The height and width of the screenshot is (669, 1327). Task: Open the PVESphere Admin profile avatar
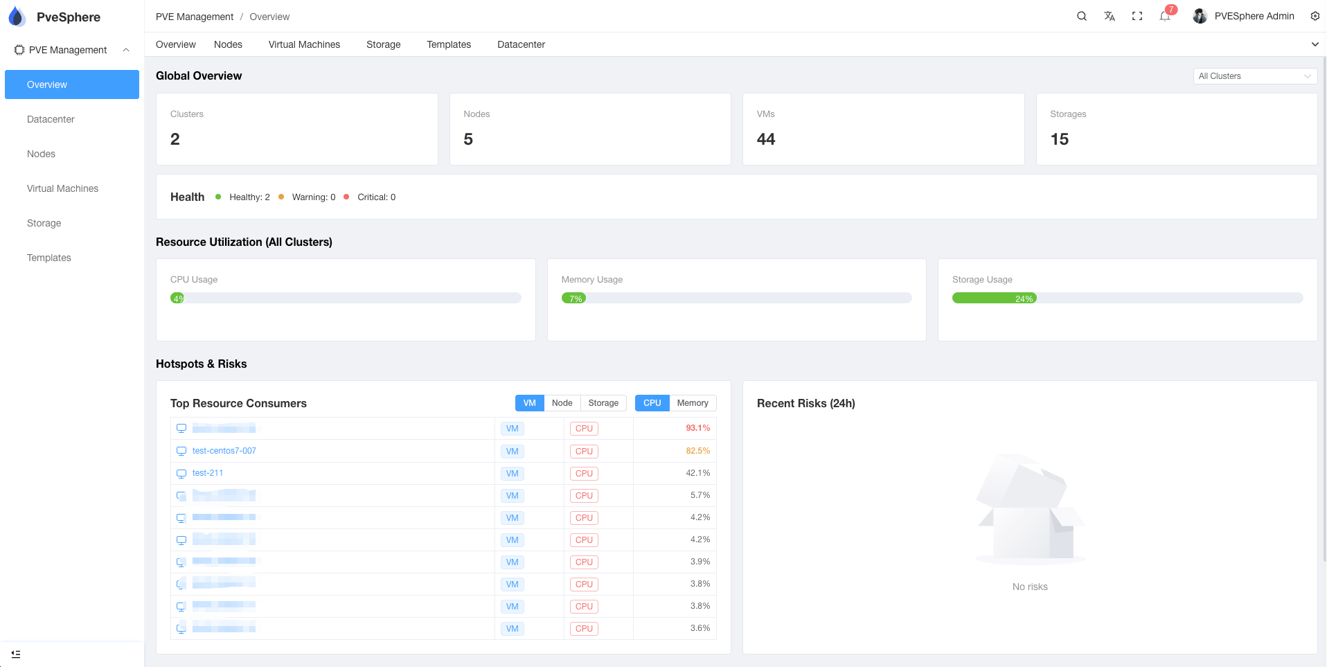[x=1200, y=15]
